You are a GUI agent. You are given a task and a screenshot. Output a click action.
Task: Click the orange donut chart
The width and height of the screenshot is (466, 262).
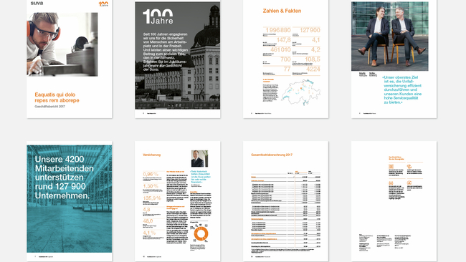[201, 233]
